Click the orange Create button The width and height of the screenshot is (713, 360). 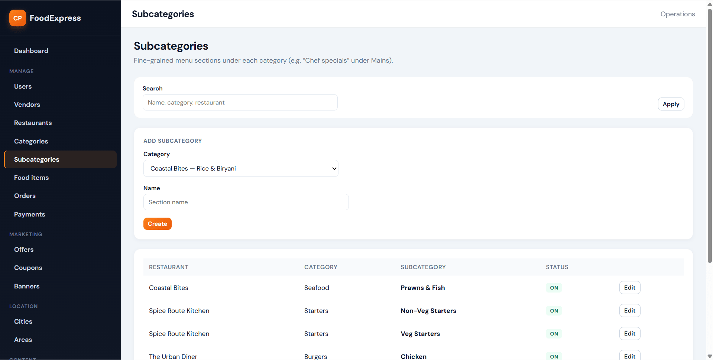[x=158, y=224]
